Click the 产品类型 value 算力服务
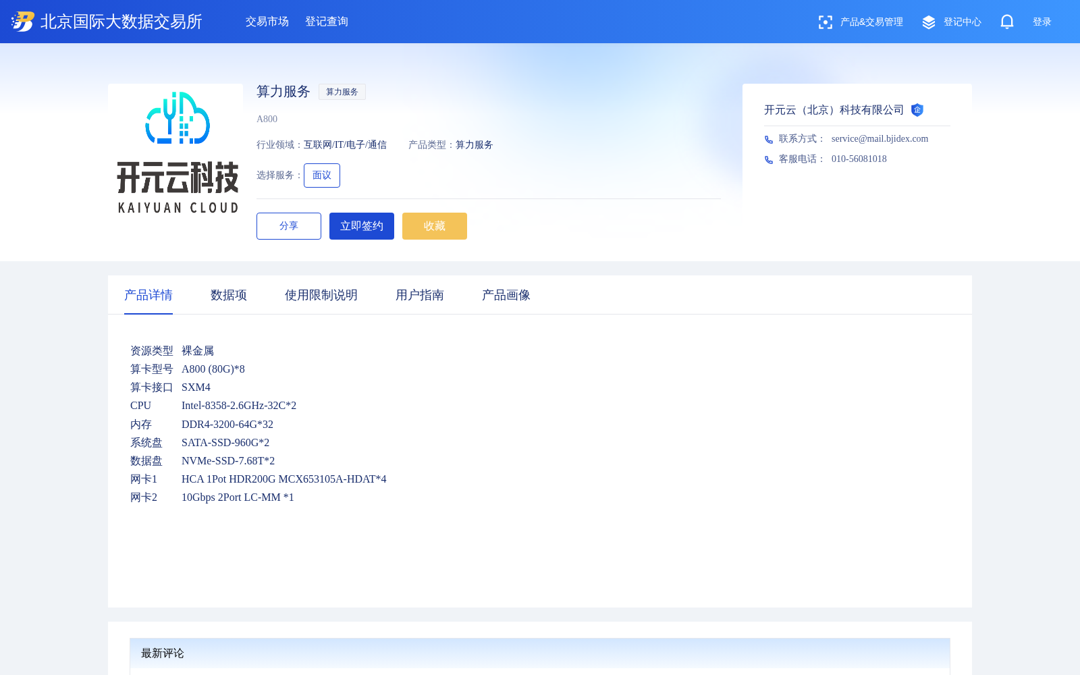1080x675 pixels. [x=475, y=145]
